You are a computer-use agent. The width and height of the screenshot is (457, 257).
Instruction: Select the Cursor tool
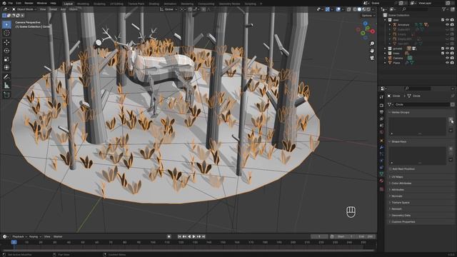pyautogui.click(x=6, y=34)
